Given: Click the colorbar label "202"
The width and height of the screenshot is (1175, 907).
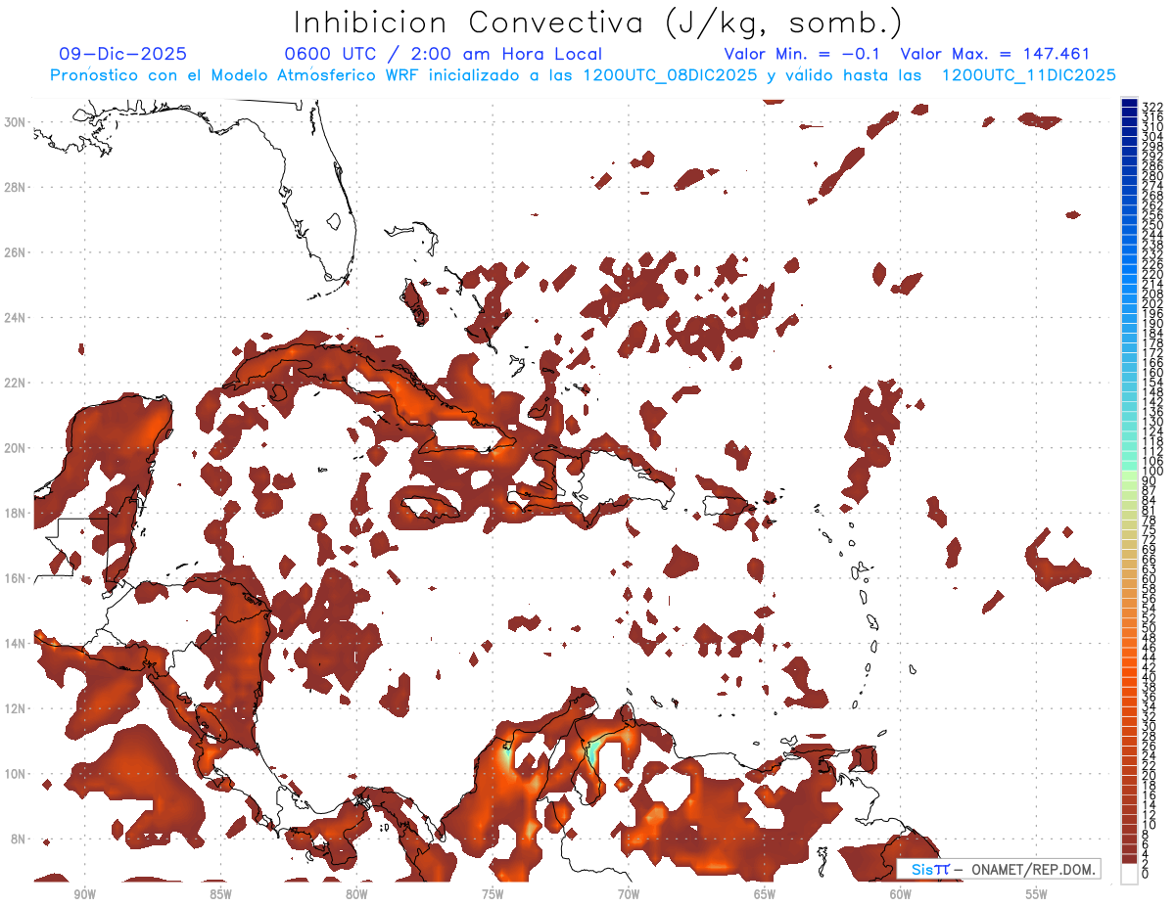Looking at the screenshot, I should 1152,303.
